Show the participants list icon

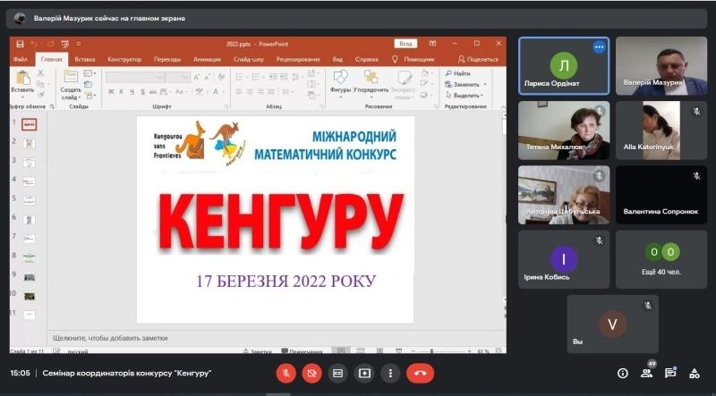coord(646,373)
